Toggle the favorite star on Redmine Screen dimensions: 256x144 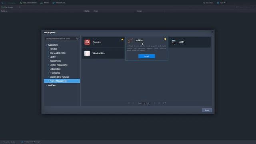pos(122,39)
